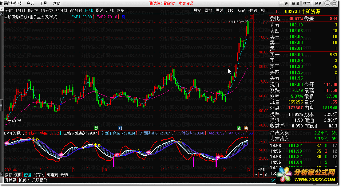The height and width of the screenshot is (187, 341).
Task: Expand 更多 periods list
Action: point(120,11)
